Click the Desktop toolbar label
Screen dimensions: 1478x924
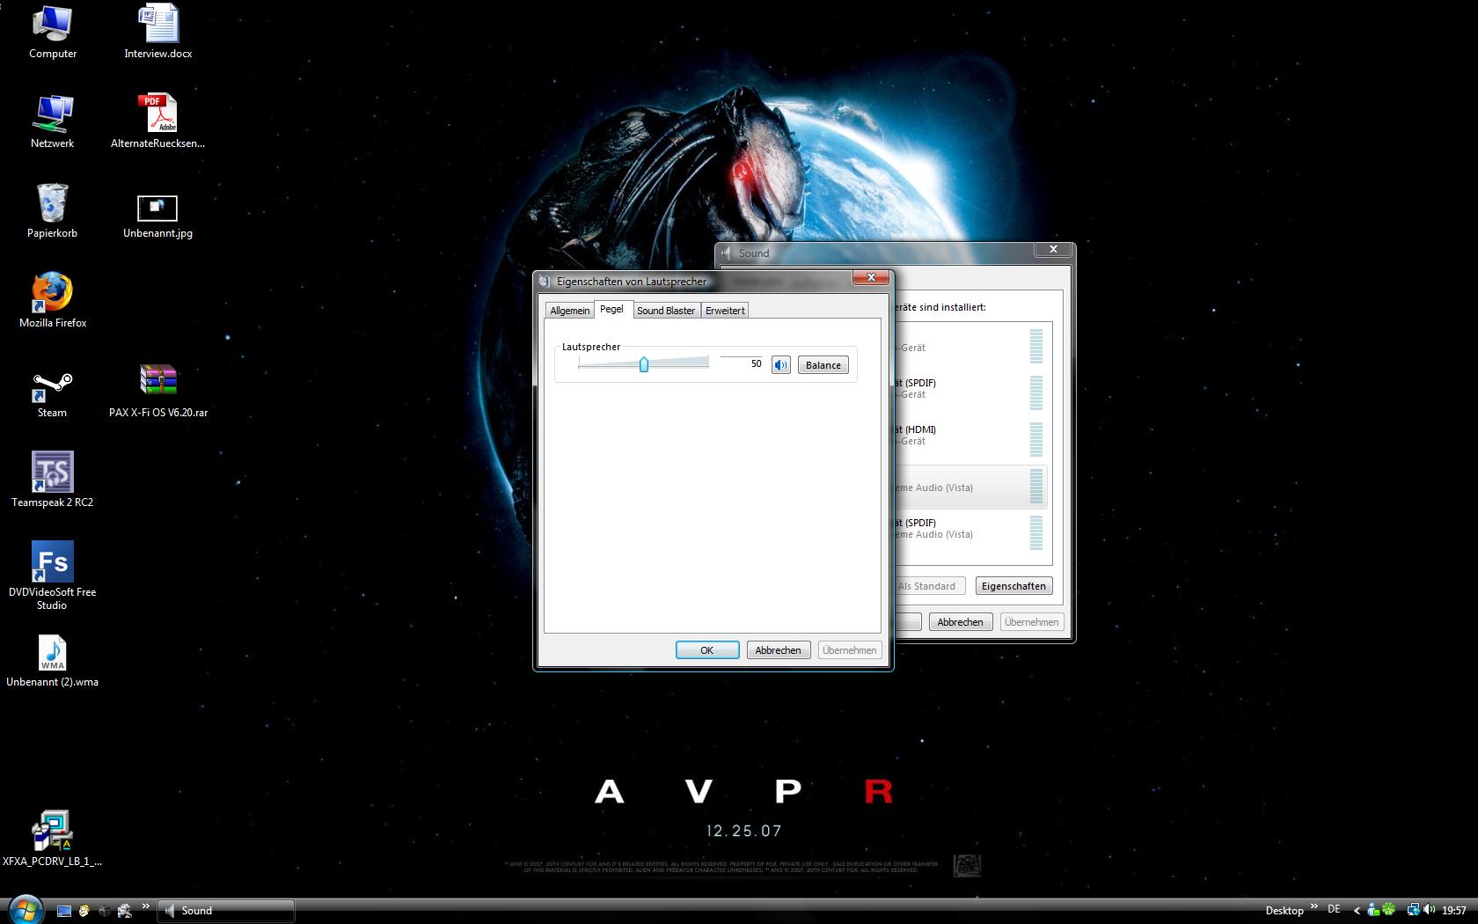click(x=1284, y=911)
